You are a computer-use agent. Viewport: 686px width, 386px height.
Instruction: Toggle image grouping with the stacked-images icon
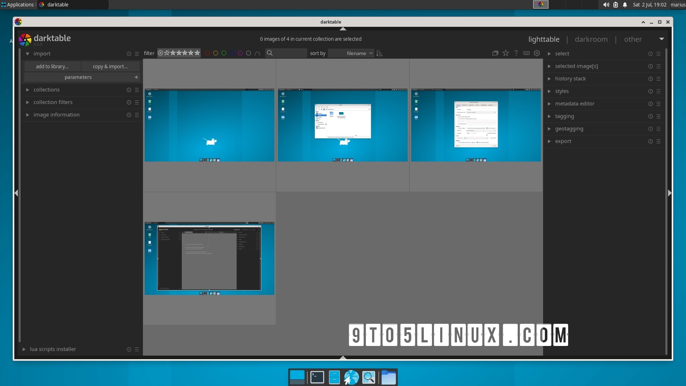pyautogui.click(x=495, y=53)
